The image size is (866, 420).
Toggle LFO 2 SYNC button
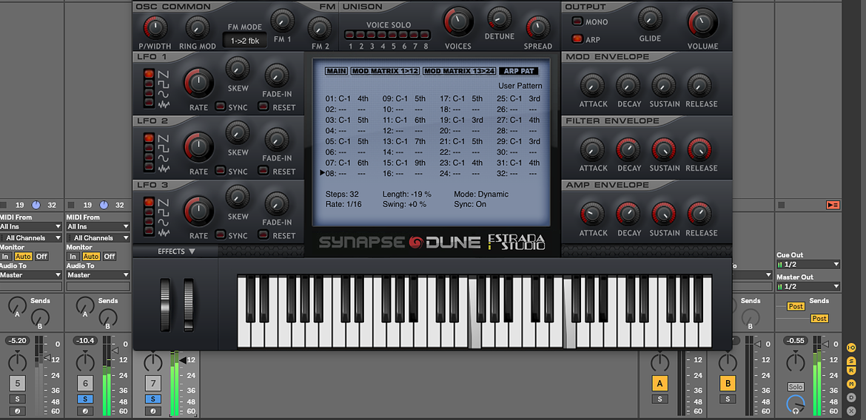[x=221, y=171]
